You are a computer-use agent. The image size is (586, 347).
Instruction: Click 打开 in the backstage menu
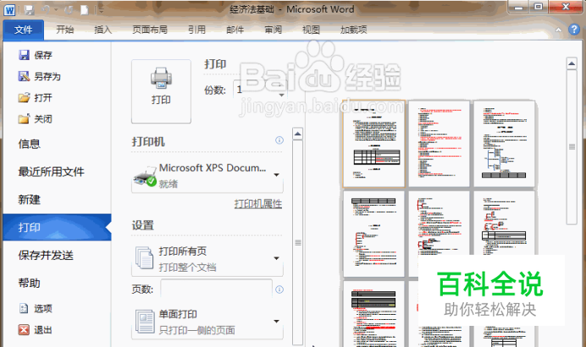click(x=36, y=98)
